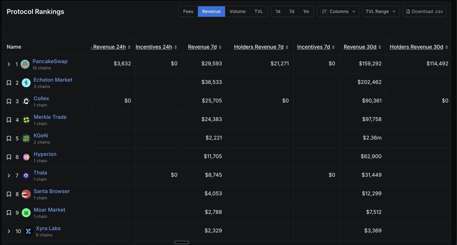457x245 pixels.
Task: Click the Echelon Market logo icon
Action: [x=26, y=83]
